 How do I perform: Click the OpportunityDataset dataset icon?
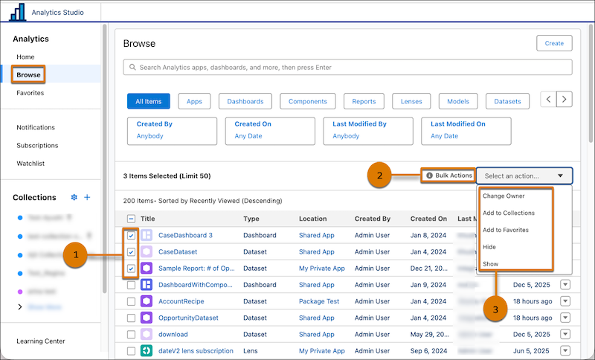click(x=147, y=318)
